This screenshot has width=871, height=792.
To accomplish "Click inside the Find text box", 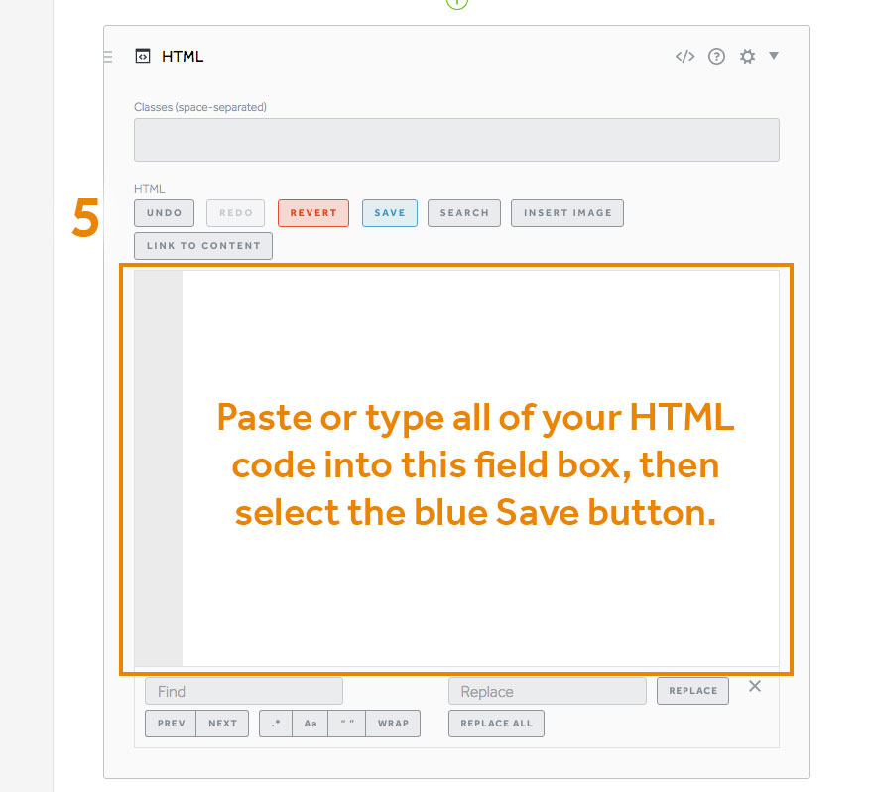I will [x=243, y=690].
